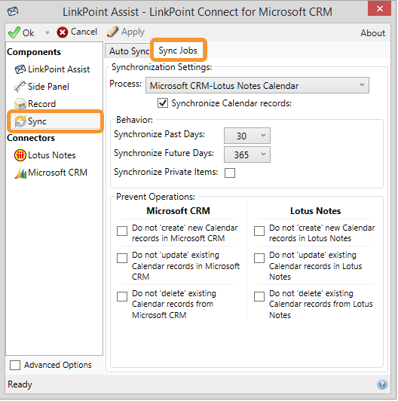This screenshot has height=401, width=398.
Task: Click the Lotus Notes connector icon
Action: coord(20,155)
